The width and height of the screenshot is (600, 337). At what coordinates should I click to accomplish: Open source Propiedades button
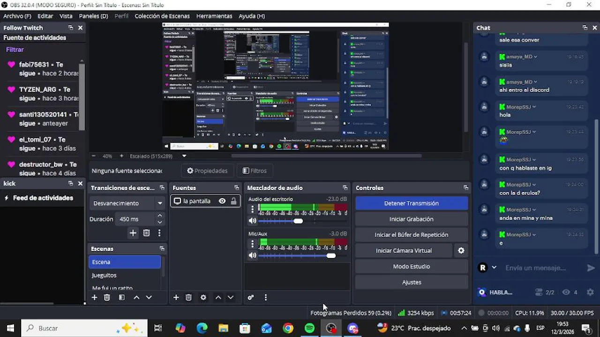pyautogui.click(x=207, y=171)
